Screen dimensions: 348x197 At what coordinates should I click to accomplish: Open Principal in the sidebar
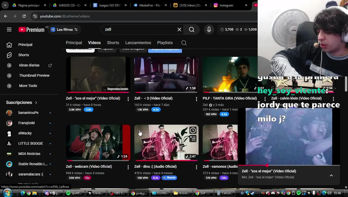pos(29,45)
